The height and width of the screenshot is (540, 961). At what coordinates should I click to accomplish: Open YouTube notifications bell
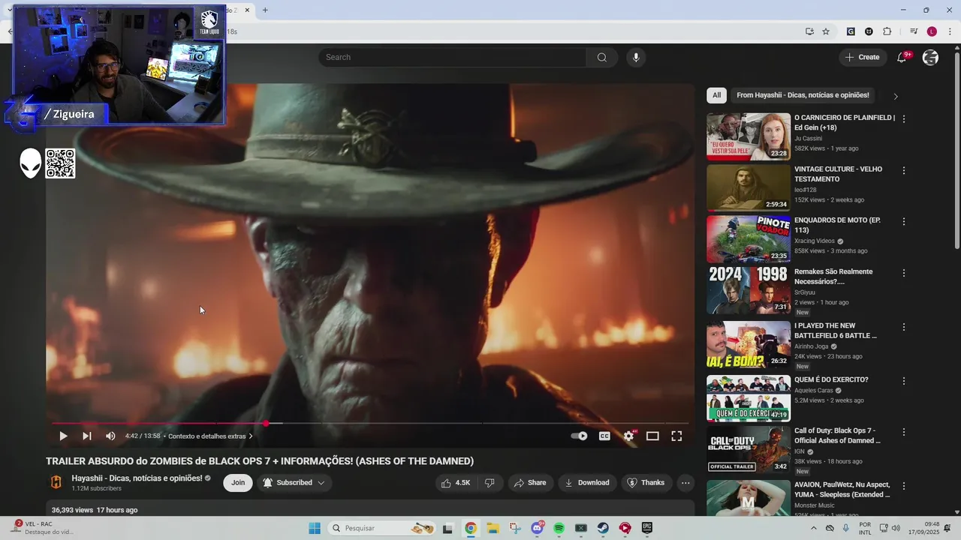pyautogui.click(x=902, y=57)
